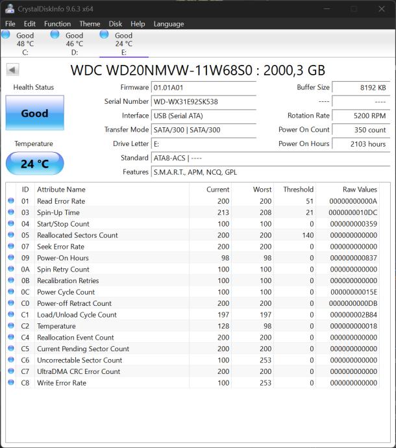
Task: Click the Buffer Size value 8192 KB
Action: (361, 88)
